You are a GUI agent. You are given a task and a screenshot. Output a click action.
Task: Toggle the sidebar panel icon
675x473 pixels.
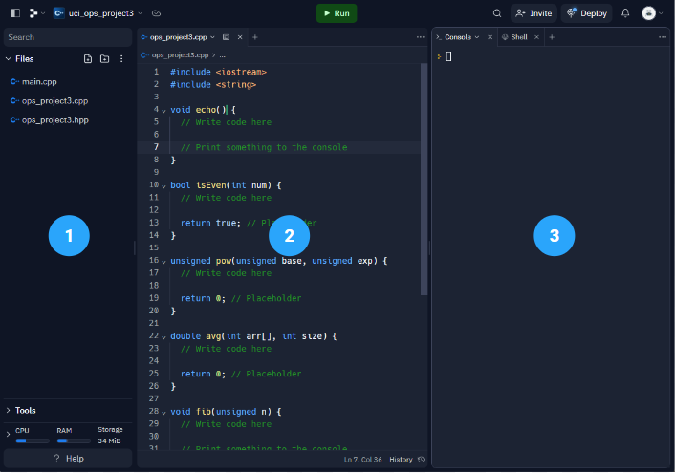pos(15,13)
